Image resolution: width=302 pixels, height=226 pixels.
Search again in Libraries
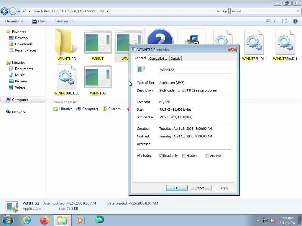pos(63,109)
